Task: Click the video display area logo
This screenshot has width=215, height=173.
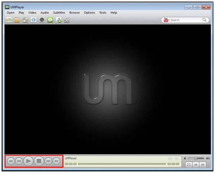Action: pyautogui.click(x=107, y=89)
